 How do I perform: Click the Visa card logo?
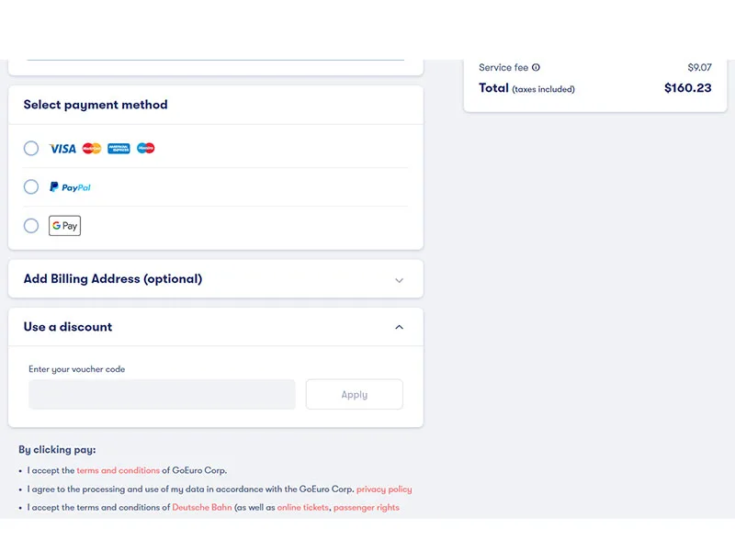(62, 149)
